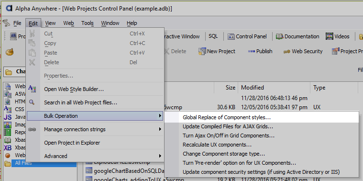
Task: Expand the Advanced submenu arrow
Action: click(x=160, y=156)
